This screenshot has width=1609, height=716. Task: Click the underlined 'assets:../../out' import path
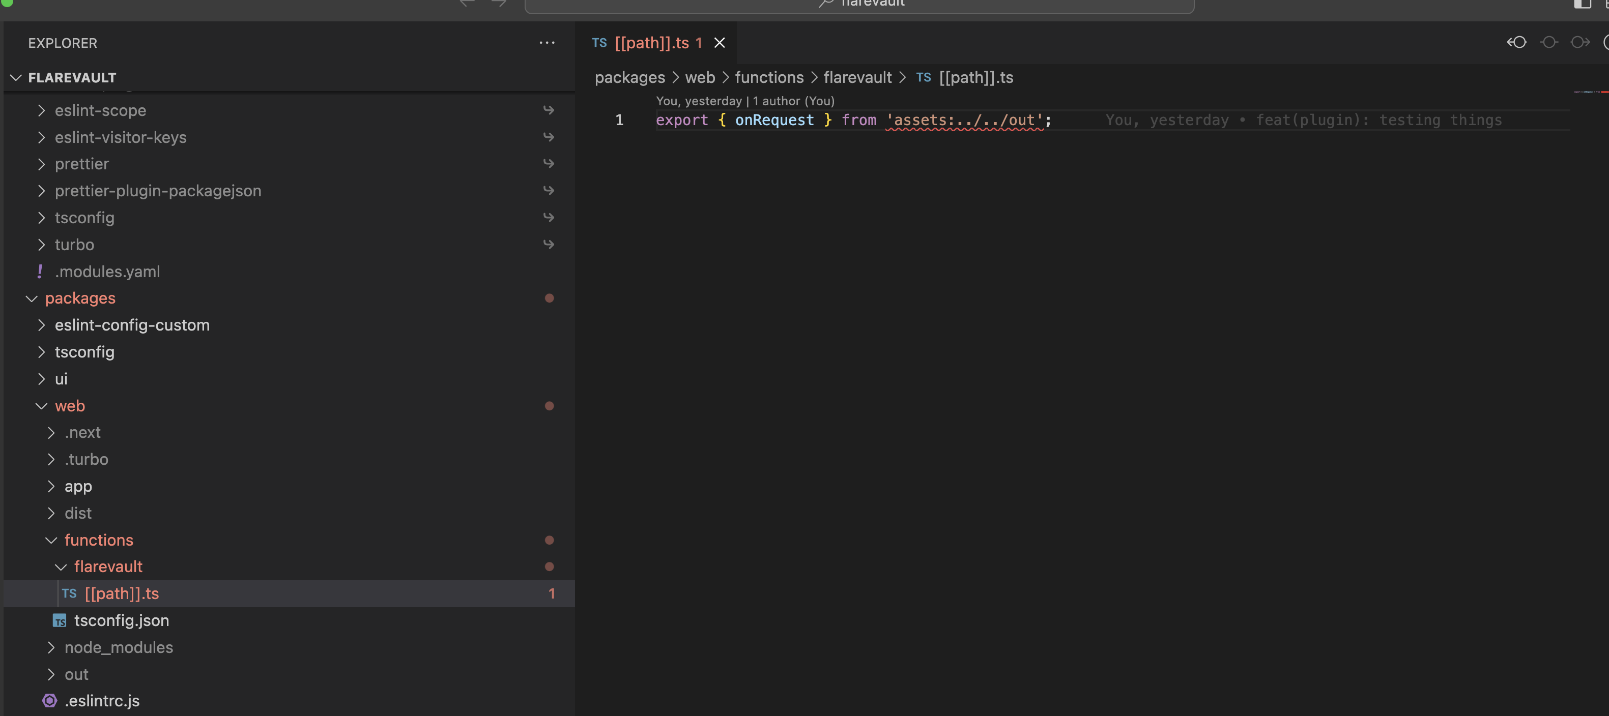coord(964,120)
